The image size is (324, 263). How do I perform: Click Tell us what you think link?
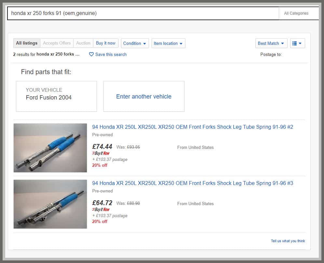pyautogui.click(x=288, y=241)
